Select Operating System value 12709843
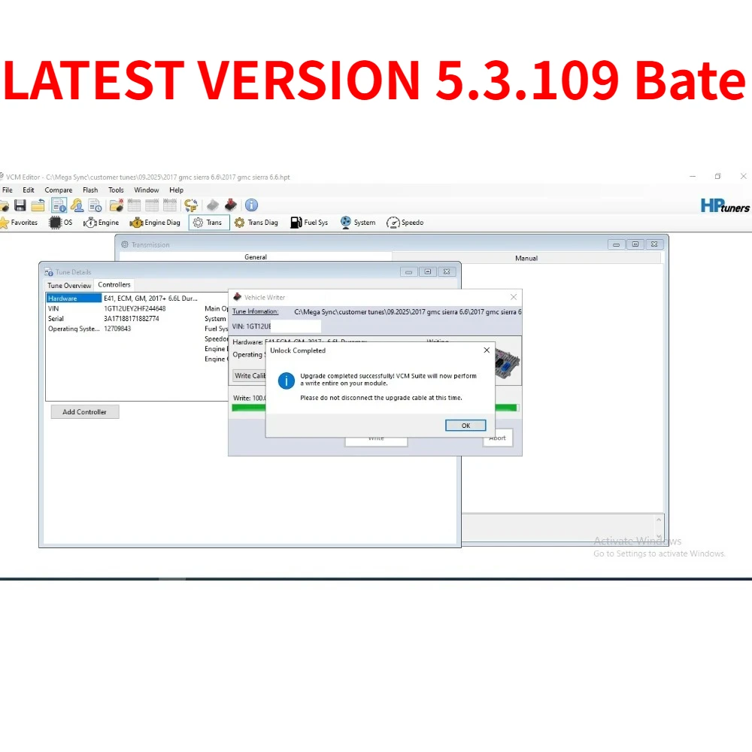This screenshot has height=752, width=752. [117, 329]
